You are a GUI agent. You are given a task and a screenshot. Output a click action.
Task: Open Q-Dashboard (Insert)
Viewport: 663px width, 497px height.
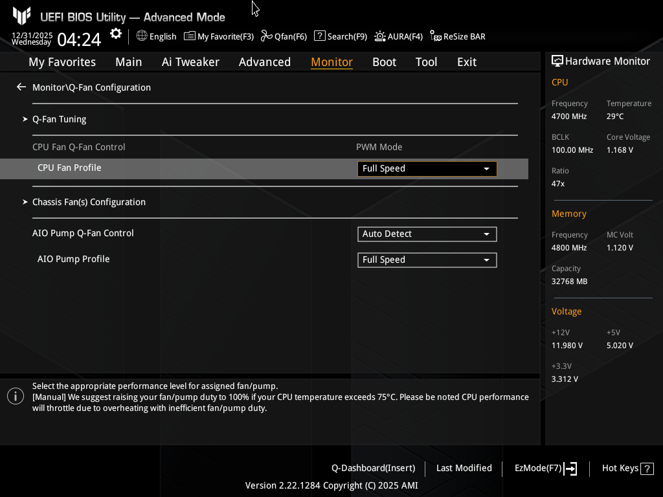pos(373,468)
